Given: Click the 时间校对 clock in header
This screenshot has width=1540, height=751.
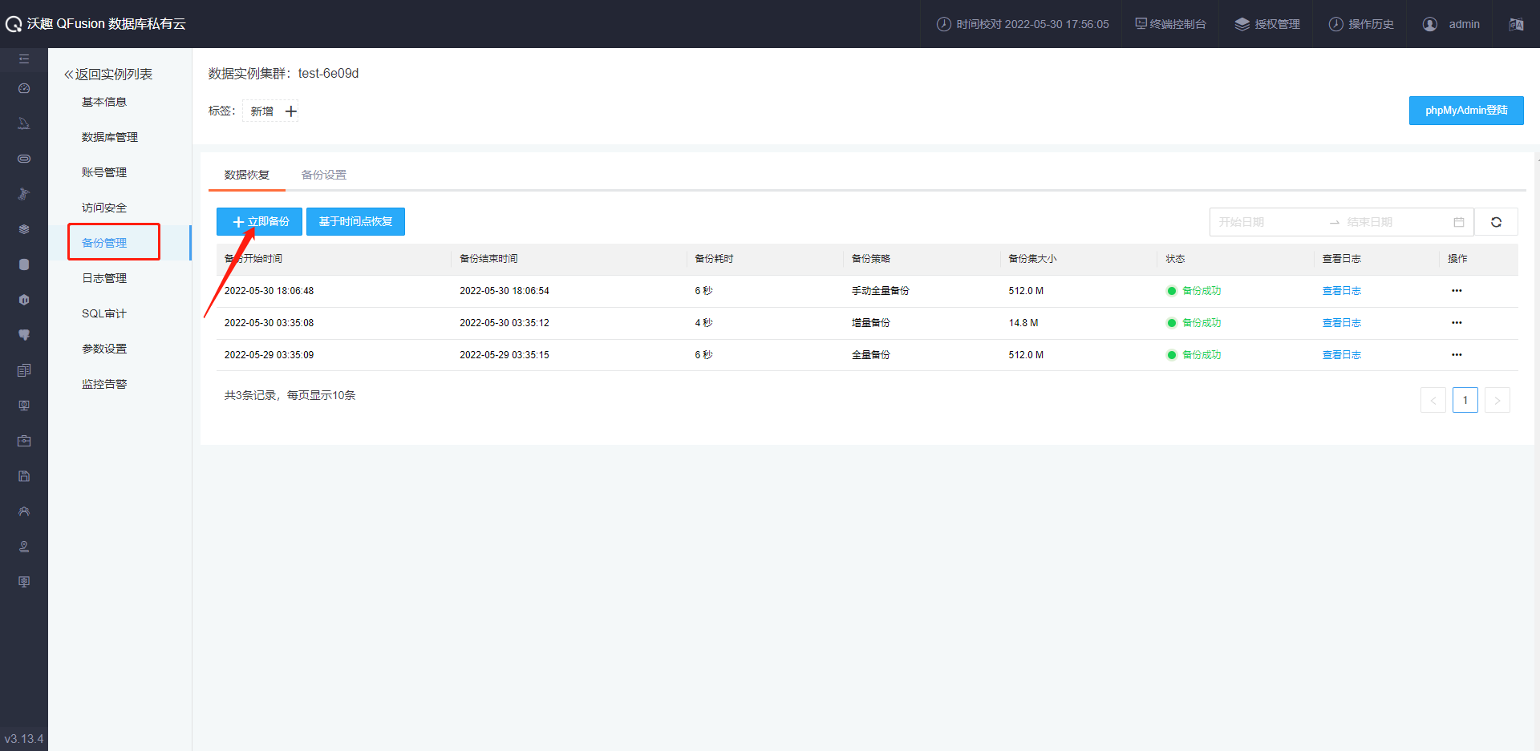Looking at the screenshot, I should coord(1023,24).
